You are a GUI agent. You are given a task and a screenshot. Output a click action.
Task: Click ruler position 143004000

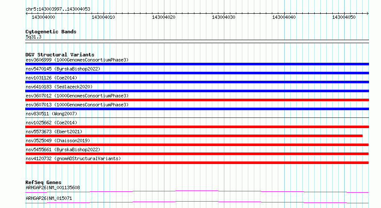click(x=44, y=17)
